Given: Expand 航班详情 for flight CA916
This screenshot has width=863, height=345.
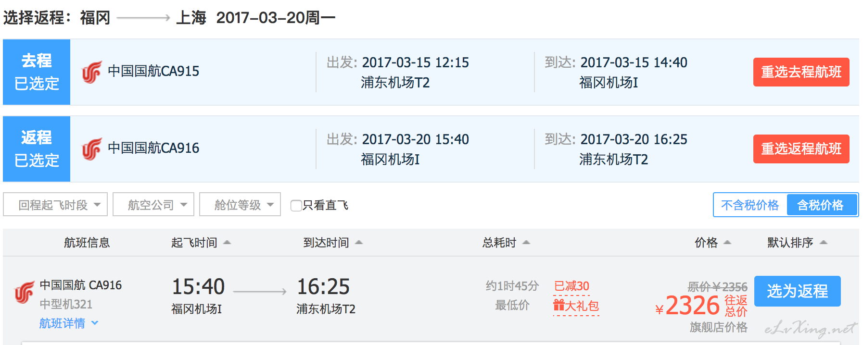Looking at the screenshot, I should 69,323.
